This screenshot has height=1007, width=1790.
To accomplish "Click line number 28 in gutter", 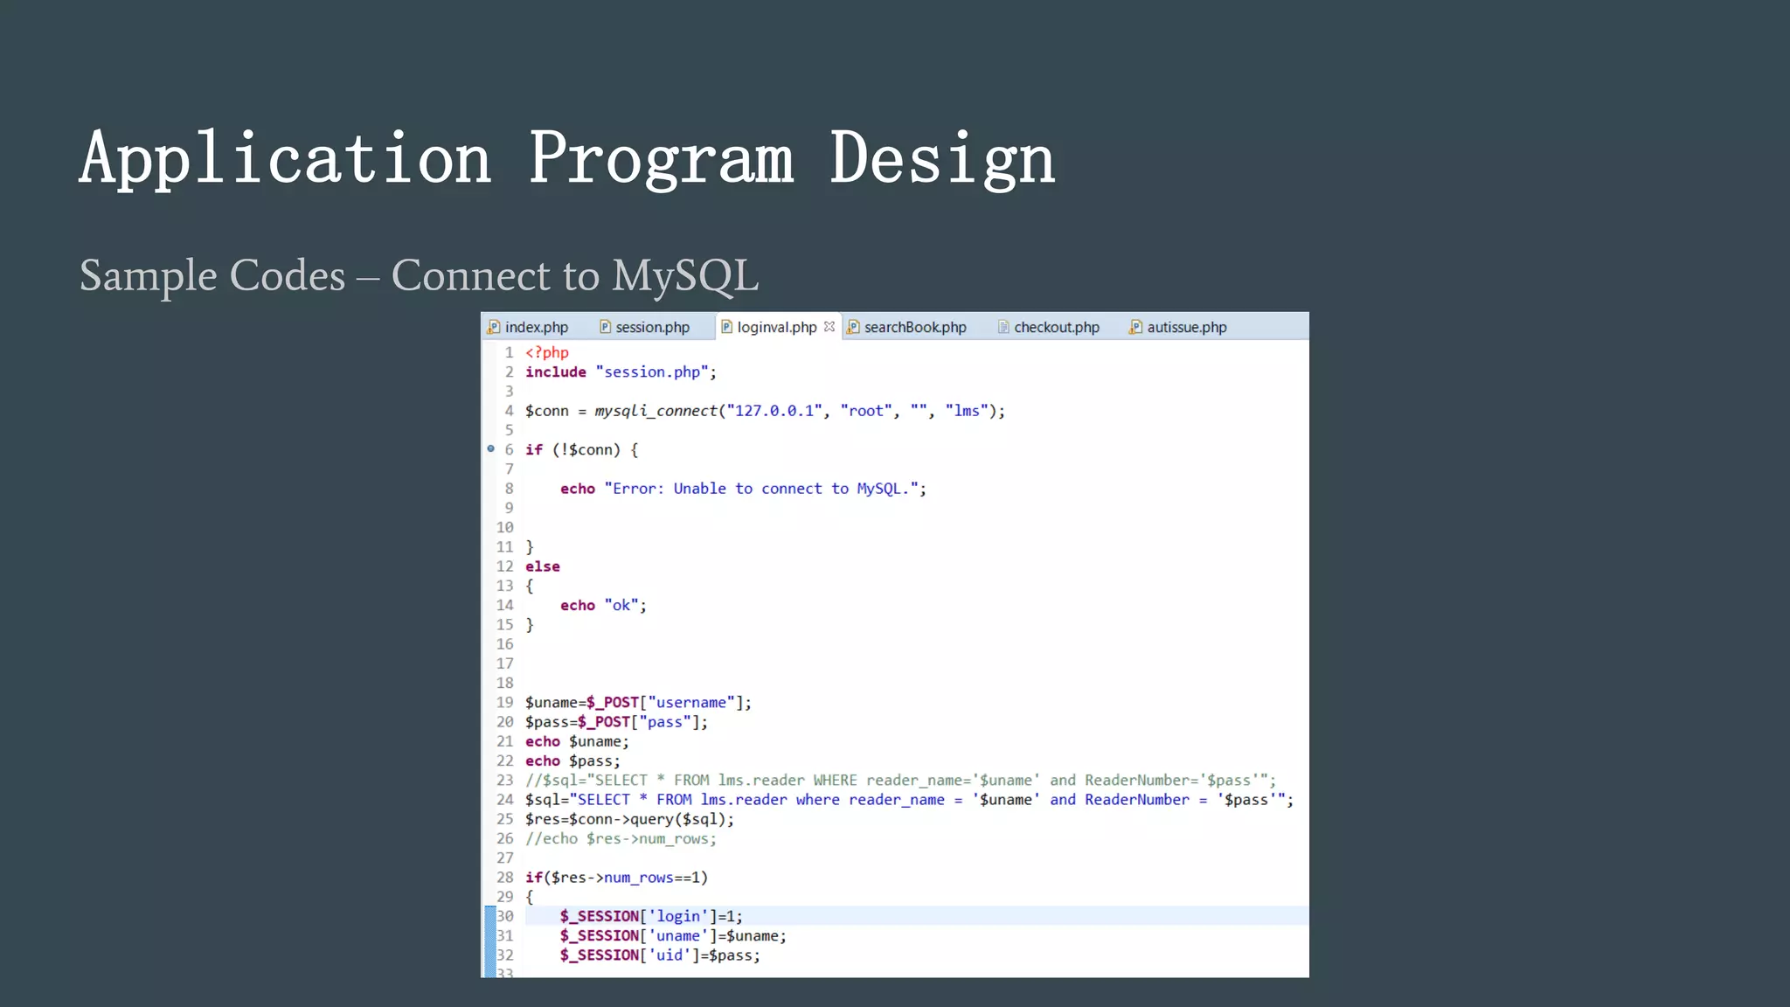I will pos(505,878).
